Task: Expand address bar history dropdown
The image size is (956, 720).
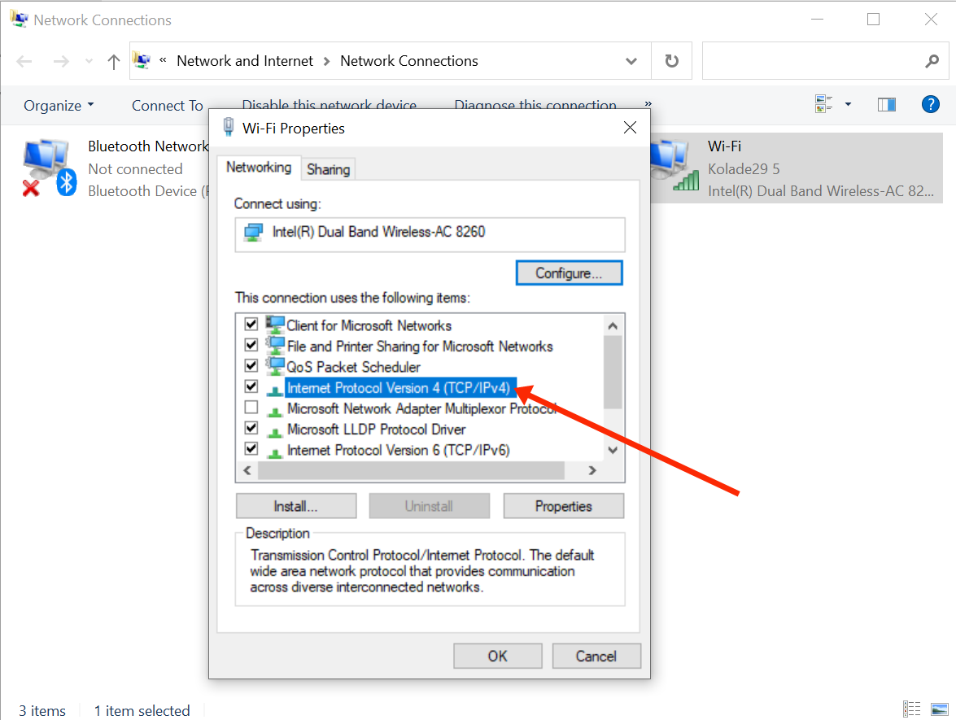Action: pos(631,61)
